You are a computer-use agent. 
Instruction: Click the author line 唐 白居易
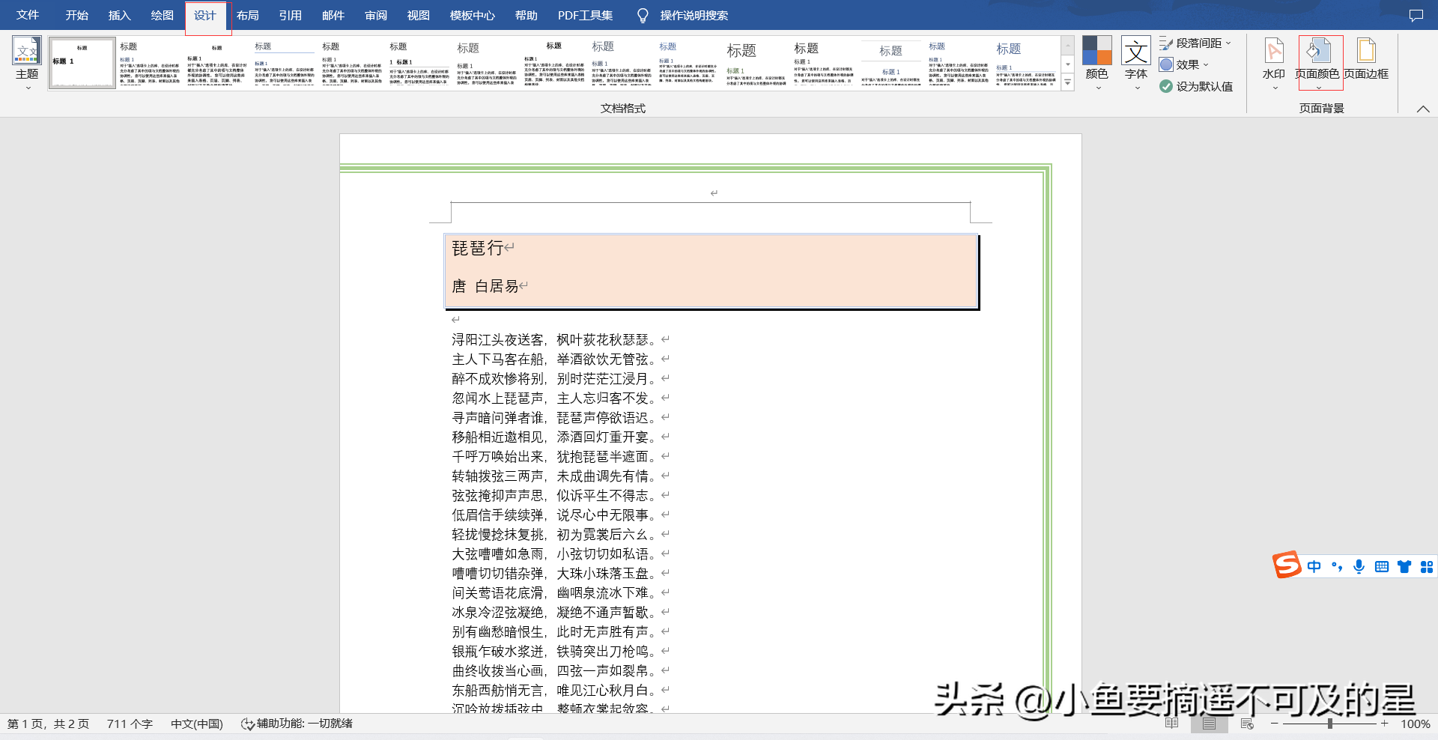[485, 286]
